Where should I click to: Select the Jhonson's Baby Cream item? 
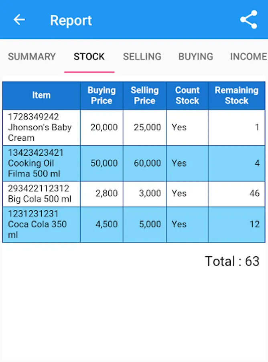[40, 128]
